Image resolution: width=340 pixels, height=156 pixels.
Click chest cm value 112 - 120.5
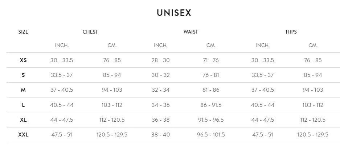112,120
